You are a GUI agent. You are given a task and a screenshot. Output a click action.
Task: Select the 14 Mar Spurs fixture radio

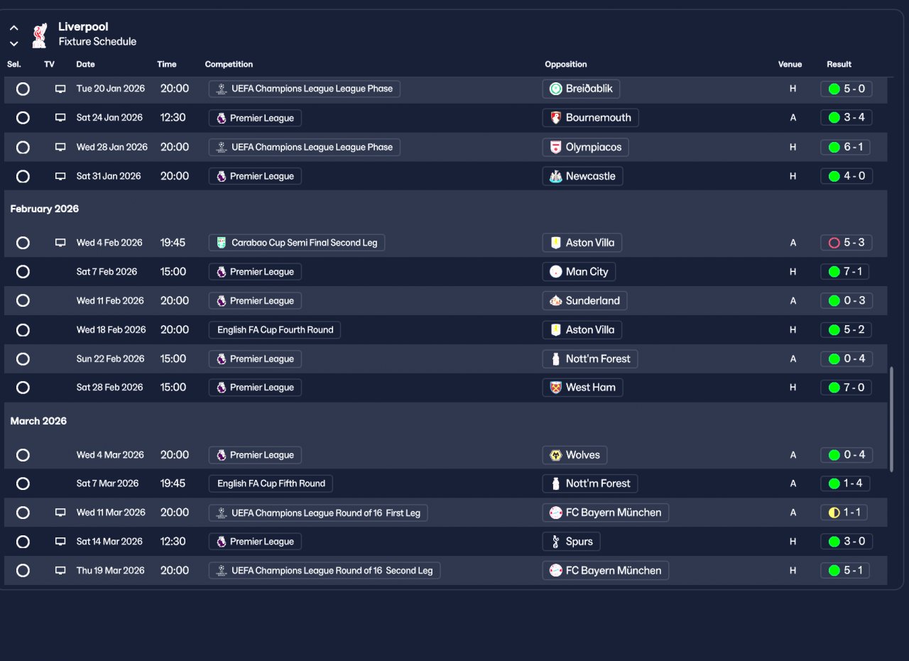coord(23,542)
